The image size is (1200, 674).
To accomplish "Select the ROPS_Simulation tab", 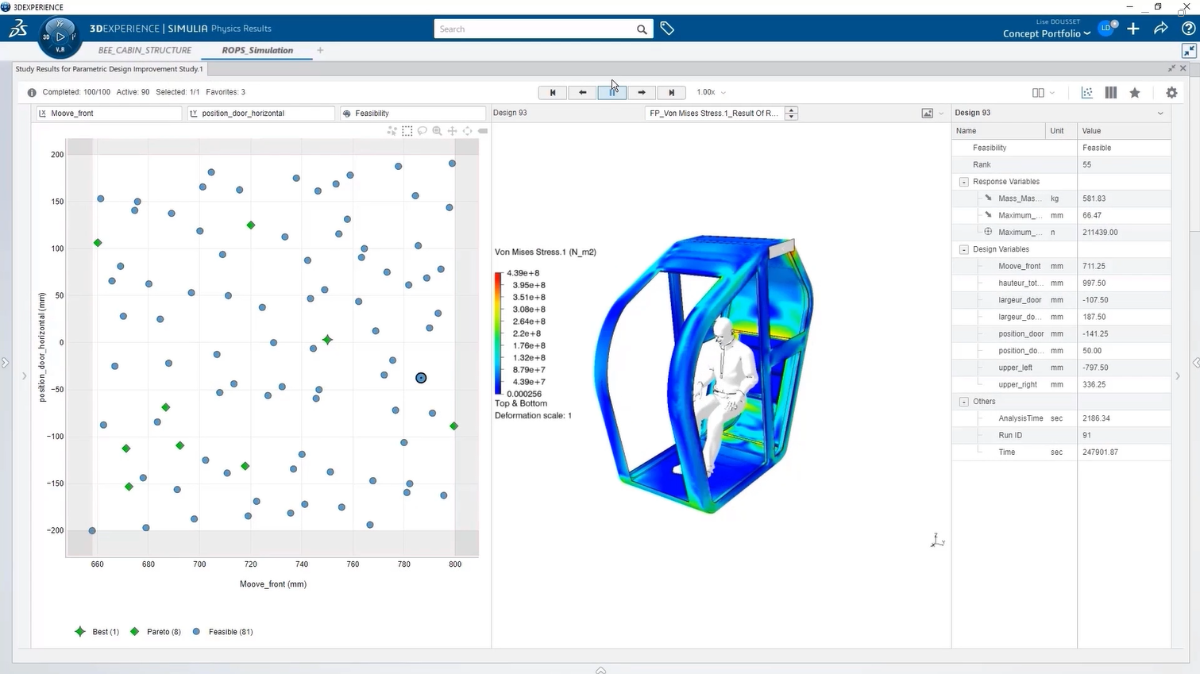I will [x=257, y=49].
